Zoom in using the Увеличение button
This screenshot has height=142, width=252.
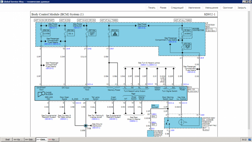[x=194, y=8]
